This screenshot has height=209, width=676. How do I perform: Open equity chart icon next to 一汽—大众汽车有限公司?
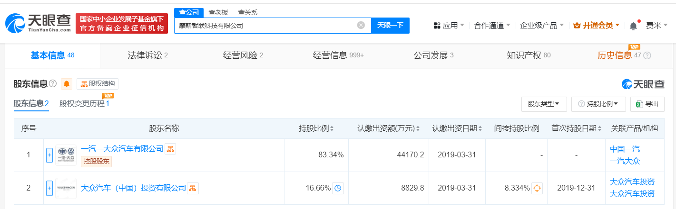point(170,149)
